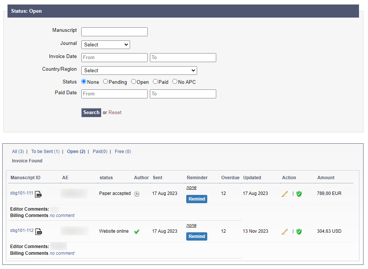The height and width of the screenshot is (269, 368).
Task: Switch to the To be Sent (1) tab
Action: (45, 152)
